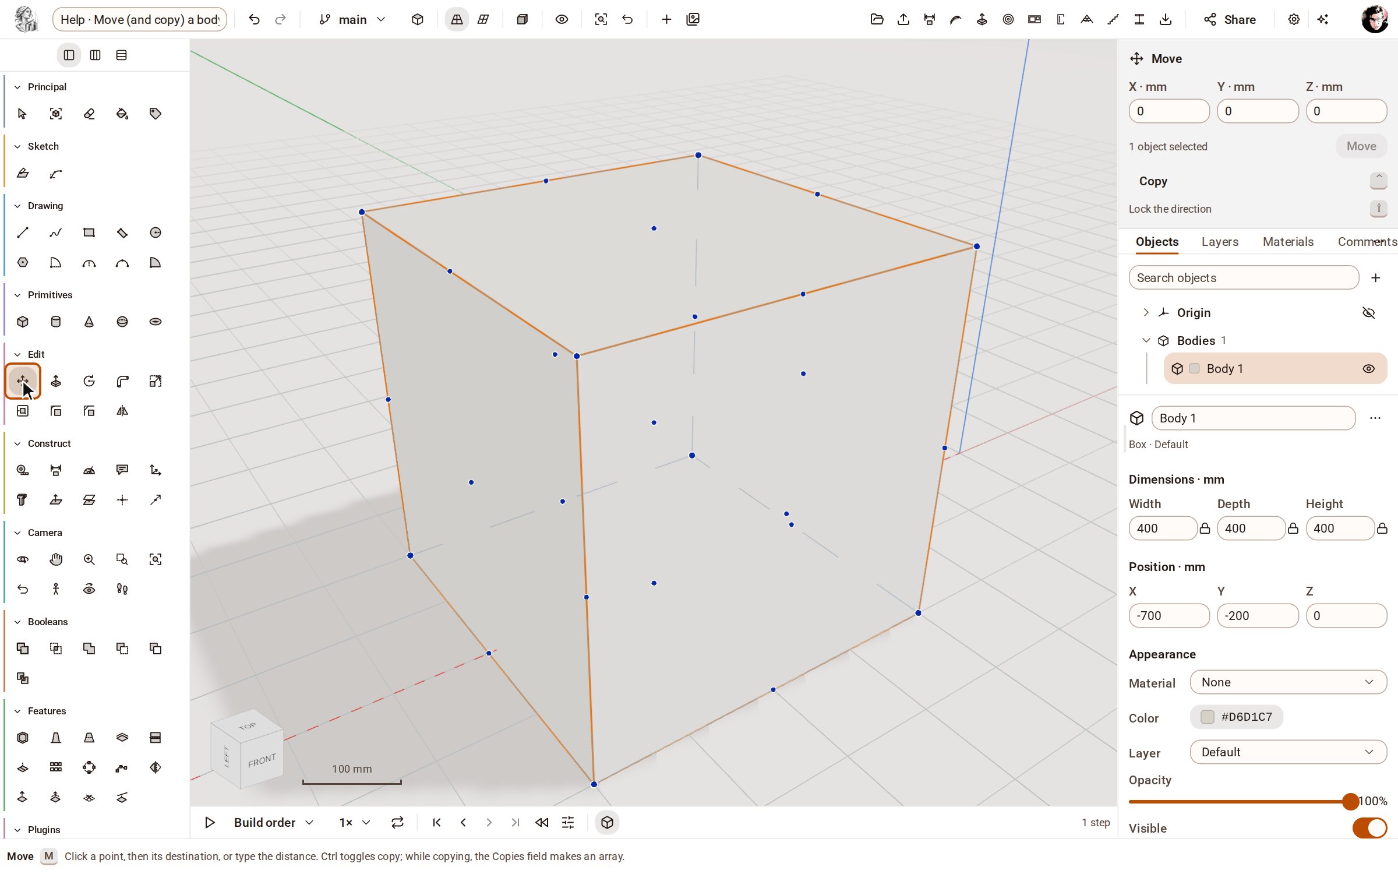Choose the Rotate tool in Edit
1398x874 pixels.
tap(89, 381)
